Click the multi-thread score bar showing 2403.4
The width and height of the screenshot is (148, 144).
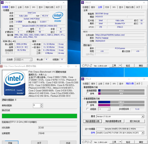[x=121, y=102]
